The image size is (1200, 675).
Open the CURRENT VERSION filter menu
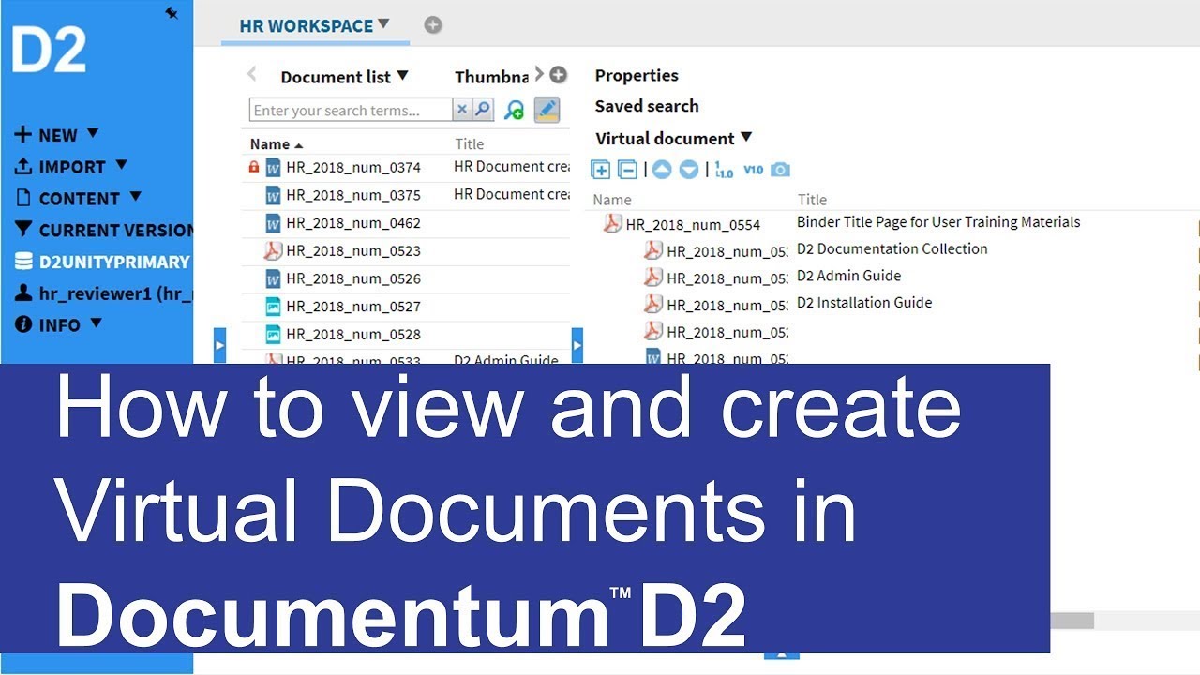coord(103,230)
